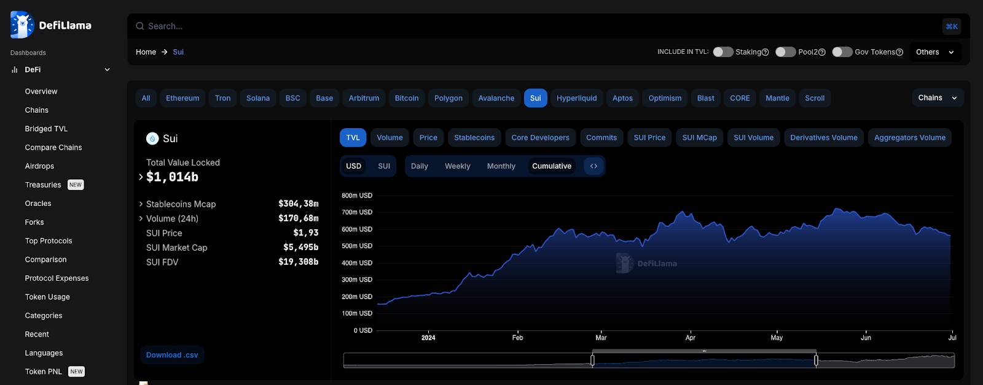Select the Bitcoin chain filter
Viewport: 983px width, 385px height.
point(407,98)
